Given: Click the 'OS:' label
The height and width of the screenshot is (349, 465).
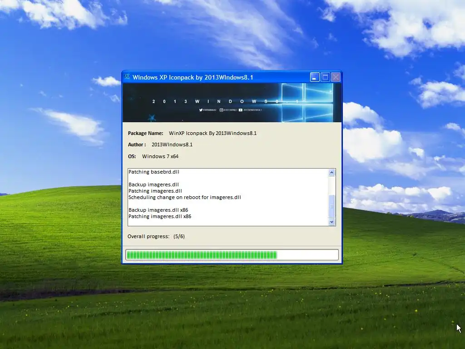Looking at the screenshot, I should (132, 156).
